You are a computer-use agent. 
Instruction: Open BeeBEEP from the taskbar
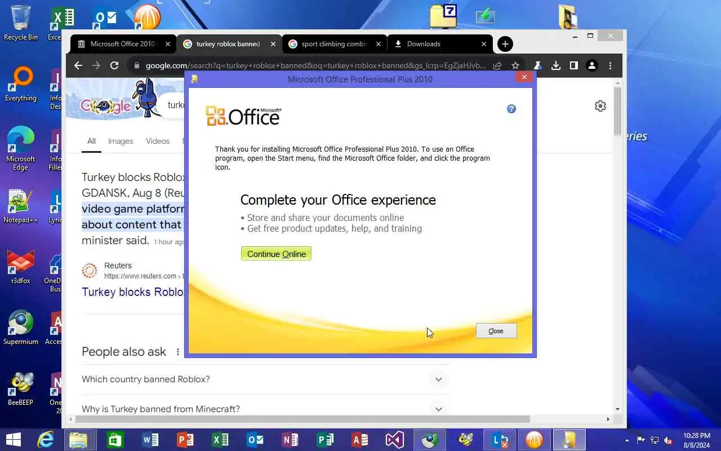coord(465,440)
